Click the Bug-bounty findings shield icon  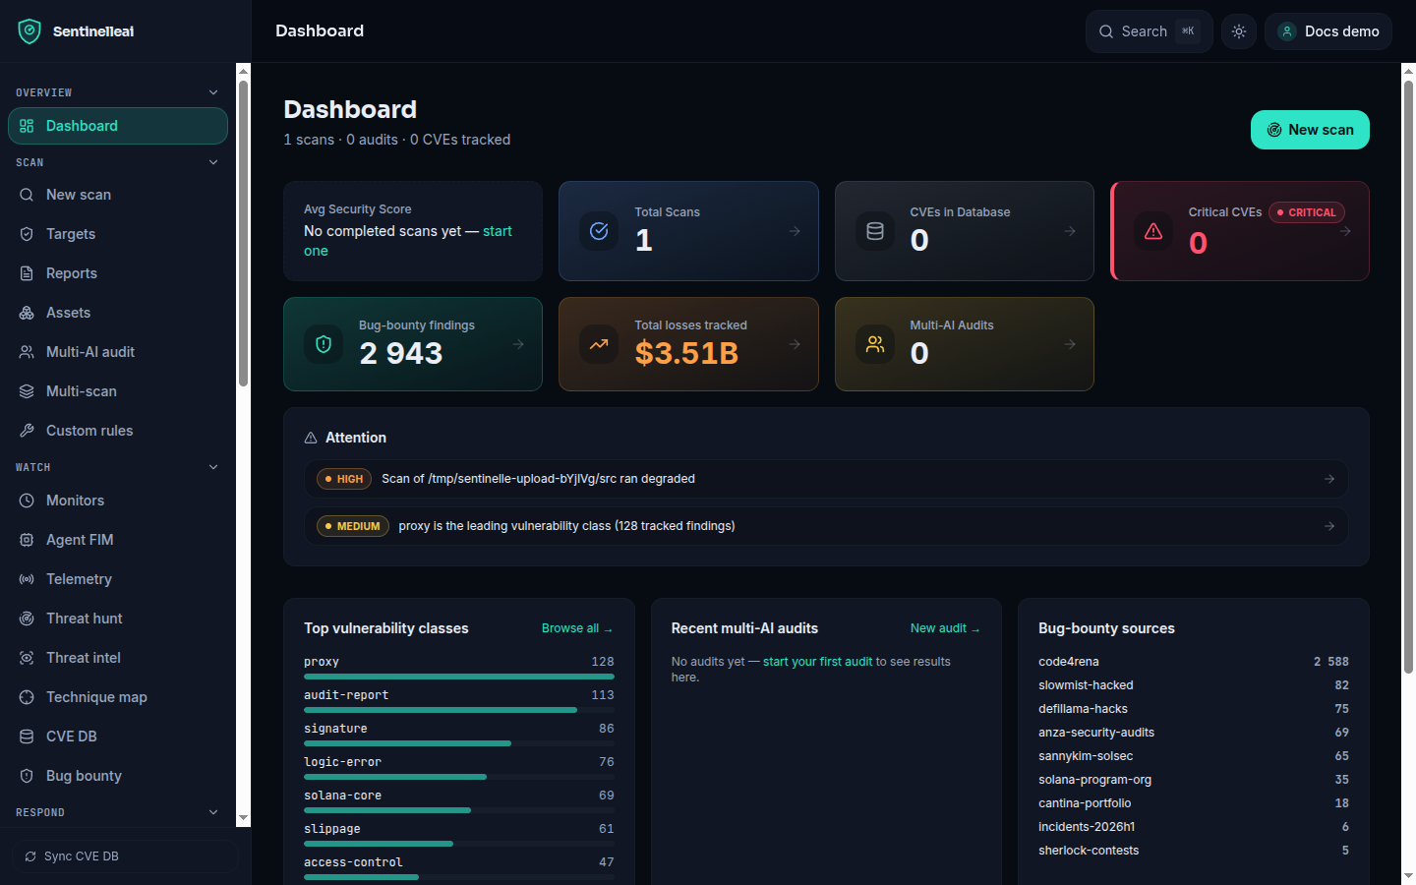[324, 344]
